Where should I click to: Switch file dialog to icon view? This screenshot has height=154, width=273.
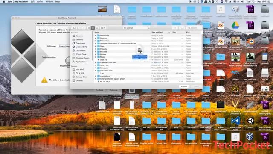coord(89,28)
